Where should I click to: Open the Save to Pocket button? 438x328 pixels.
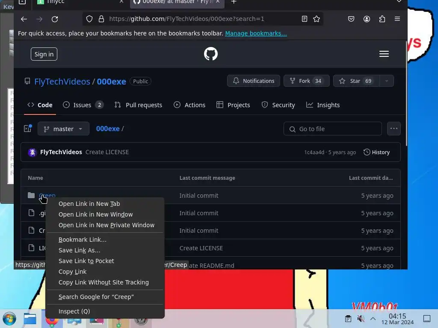(x=351, y=19)
